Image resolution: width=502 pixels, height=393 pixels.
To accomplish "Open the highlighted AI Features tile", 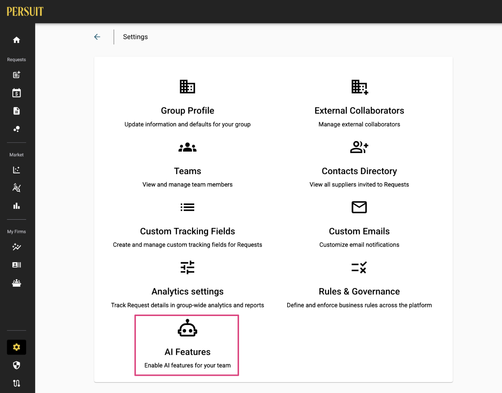I will click(x=188, y=345).
